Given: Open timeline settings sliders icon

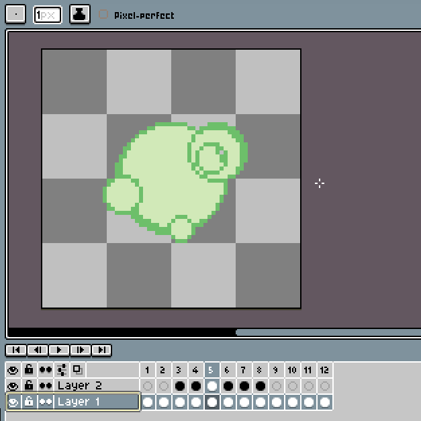Looking at the screenshot, I should 62,370.
